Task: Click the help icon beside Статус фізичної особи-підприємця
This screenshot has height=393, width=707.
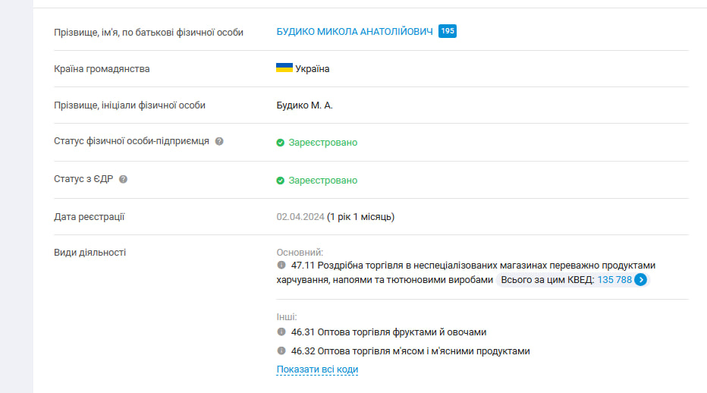Action: 219,141
